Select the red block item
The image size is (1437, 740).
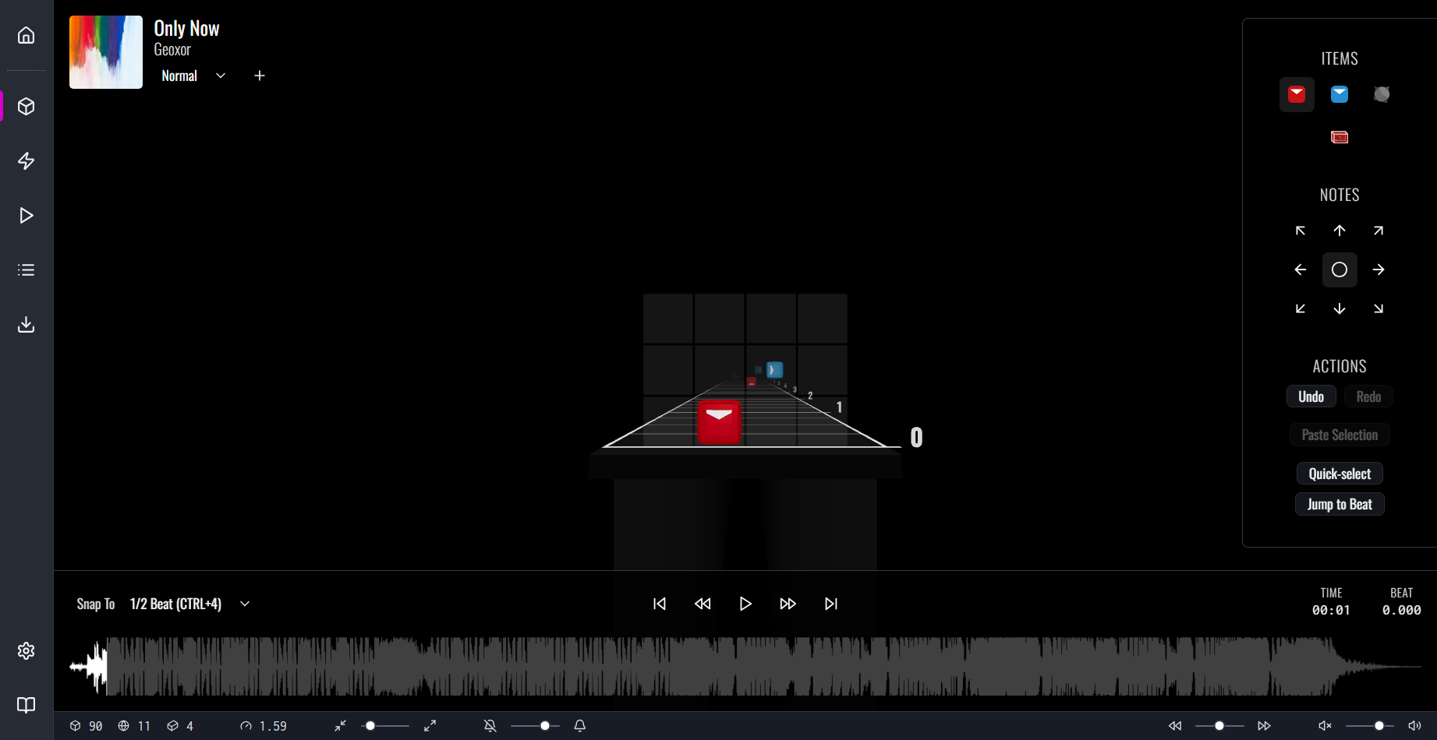1297,94
